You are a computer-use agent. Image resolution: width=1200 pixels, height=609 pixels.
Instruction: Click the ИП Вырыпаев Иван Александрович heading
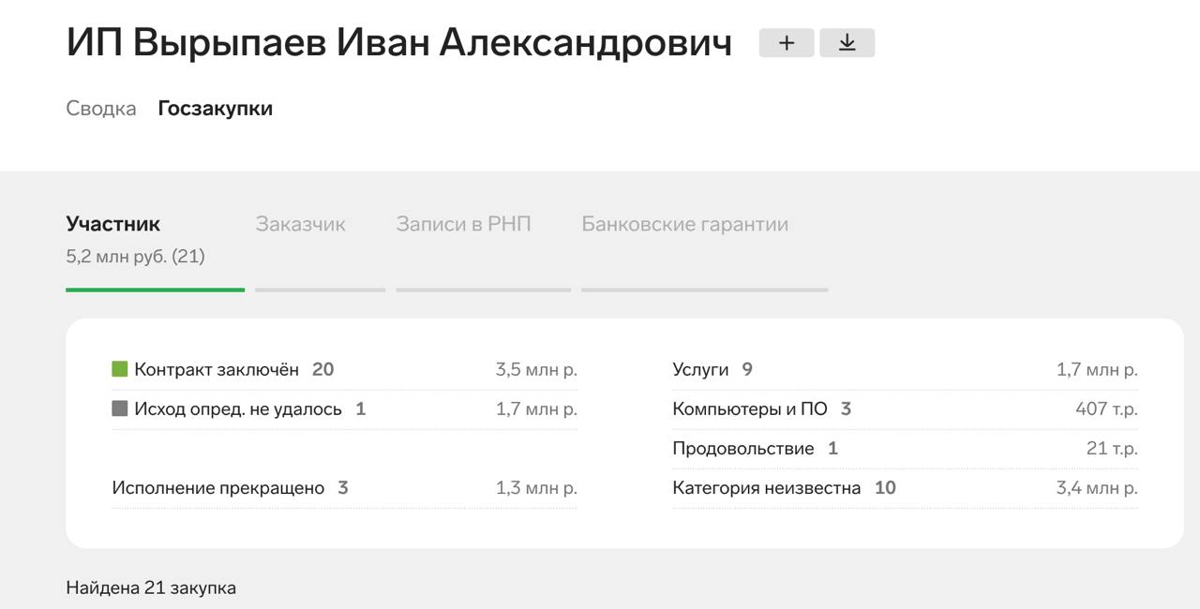398,43
